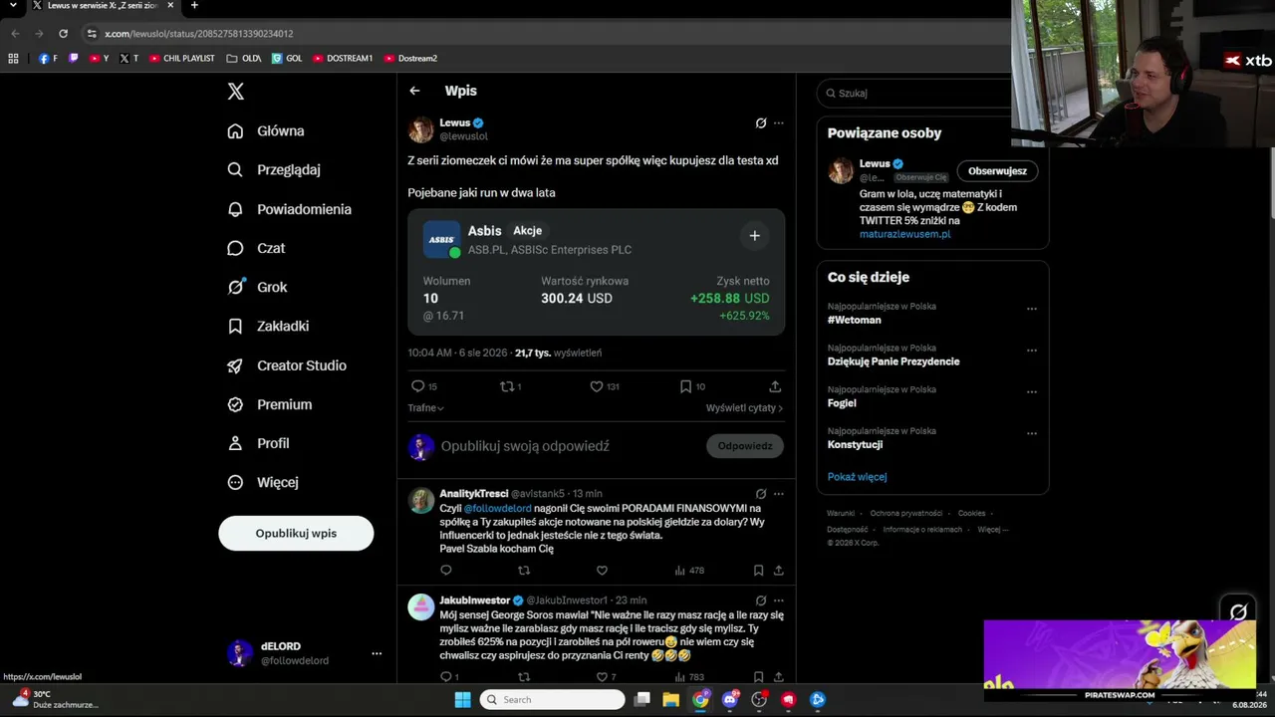Open more options for Fogiel trend
This screenshot has width=1275, height=717.
[x=1032, y=392]
